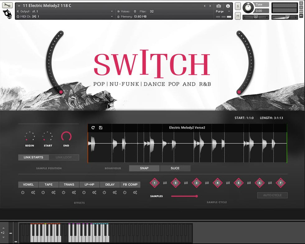Enable the LINK STARTS toggle
The width and height of the screenshot is (305, 244).
pyautogui.click(x=33, y=157)
